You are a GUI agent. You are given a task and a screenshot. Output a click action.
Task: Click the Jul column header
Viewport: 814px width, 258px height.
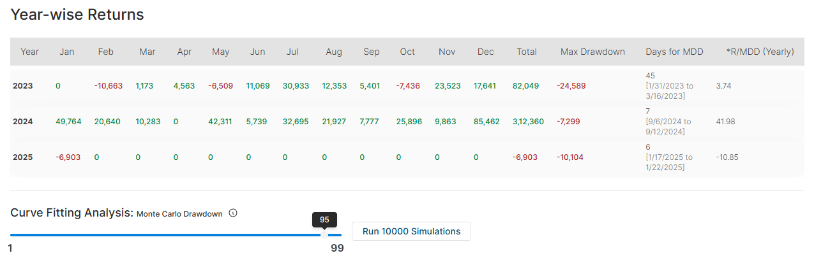292,52
